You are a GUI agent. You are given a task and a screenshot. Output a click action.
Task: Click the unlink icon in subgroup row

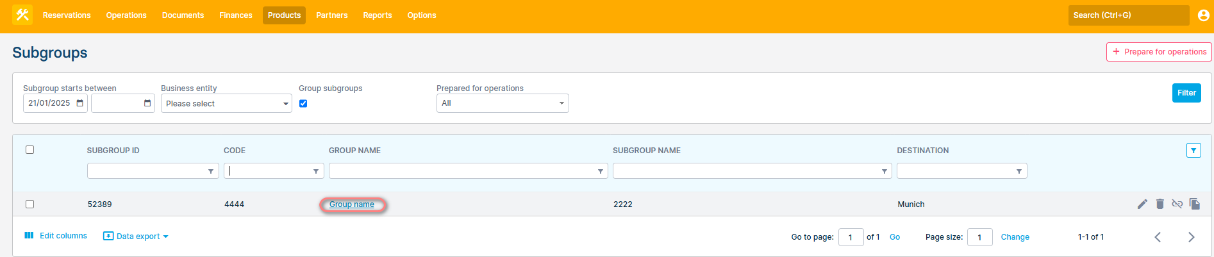tap(1177, 204)
